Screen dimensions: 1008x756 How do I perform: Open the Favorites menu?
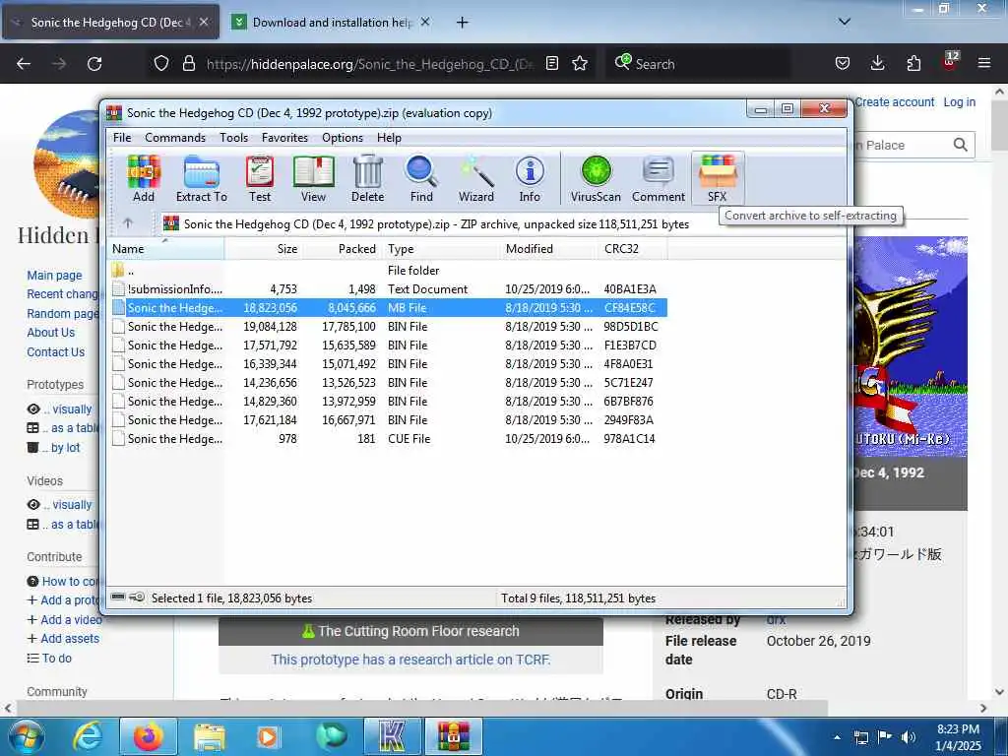(284, 138)
